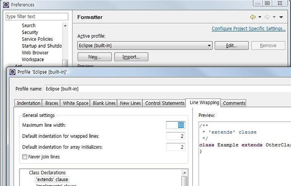The image size is (291, 186).
Task: Switch to the New Lines tab
Action: [130, 103]
